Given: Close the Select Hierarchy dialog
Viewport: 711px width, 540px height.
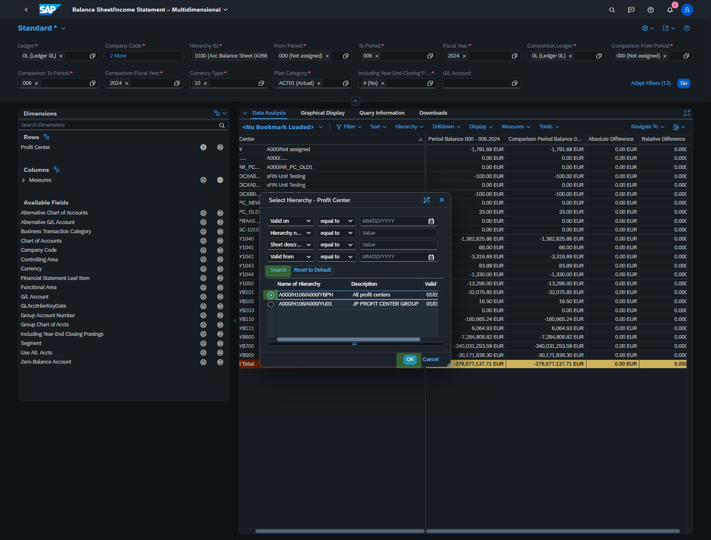Looking at the screenshot, I should tap(442, 200).
